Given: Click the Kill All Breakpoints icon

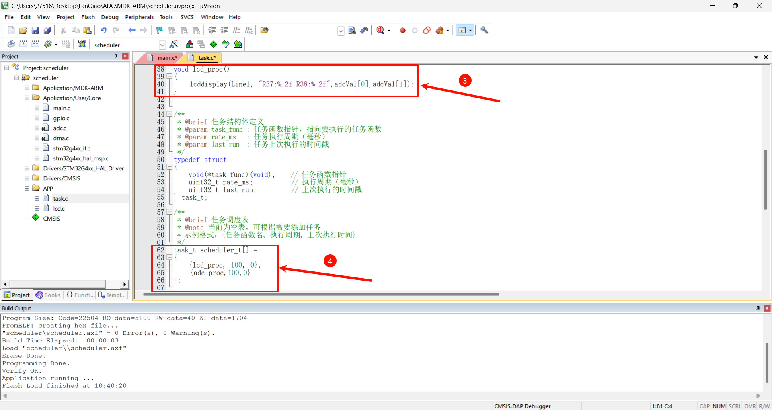Looking at the screenshot, I should point(440,30).
